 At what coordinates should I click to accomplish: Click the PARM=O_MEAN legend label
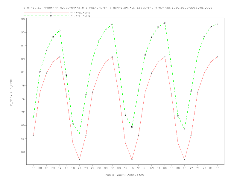pos(80,13)
